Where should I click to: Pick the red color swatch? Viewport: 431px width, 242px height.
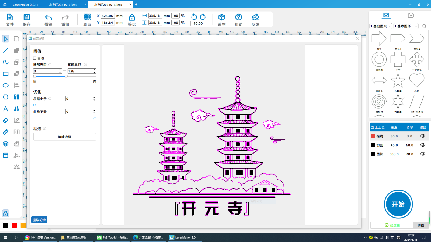(x=14, y=225)
